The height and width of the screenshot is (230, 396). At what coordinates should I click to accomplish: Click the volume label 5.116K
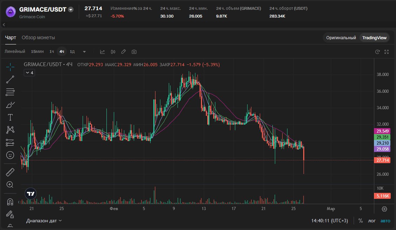(382, 196)
